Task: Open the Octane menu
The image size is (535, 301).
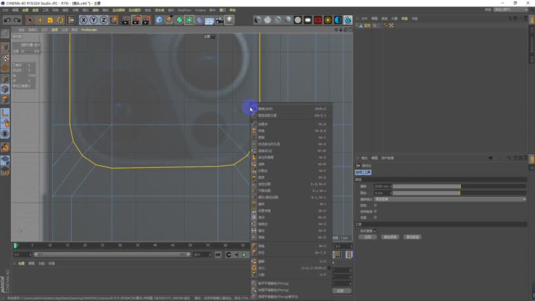Action: click(x=200, y=10)
